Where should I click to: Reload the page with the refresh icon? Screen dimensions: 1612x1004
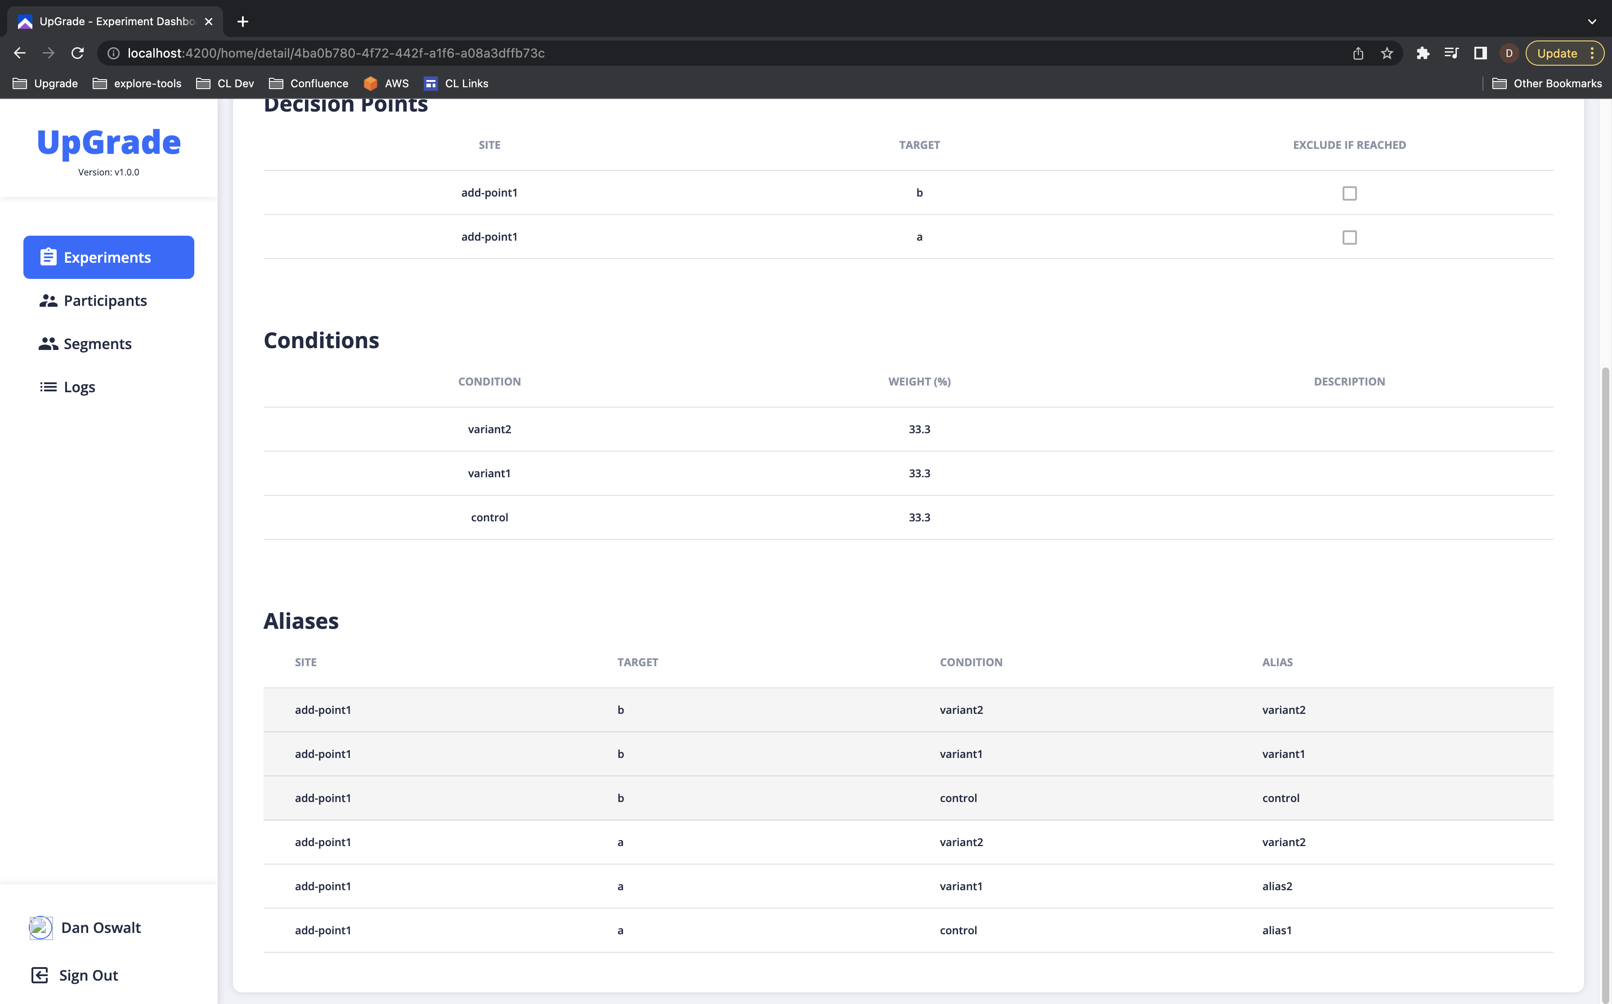(x=77, y=53)
